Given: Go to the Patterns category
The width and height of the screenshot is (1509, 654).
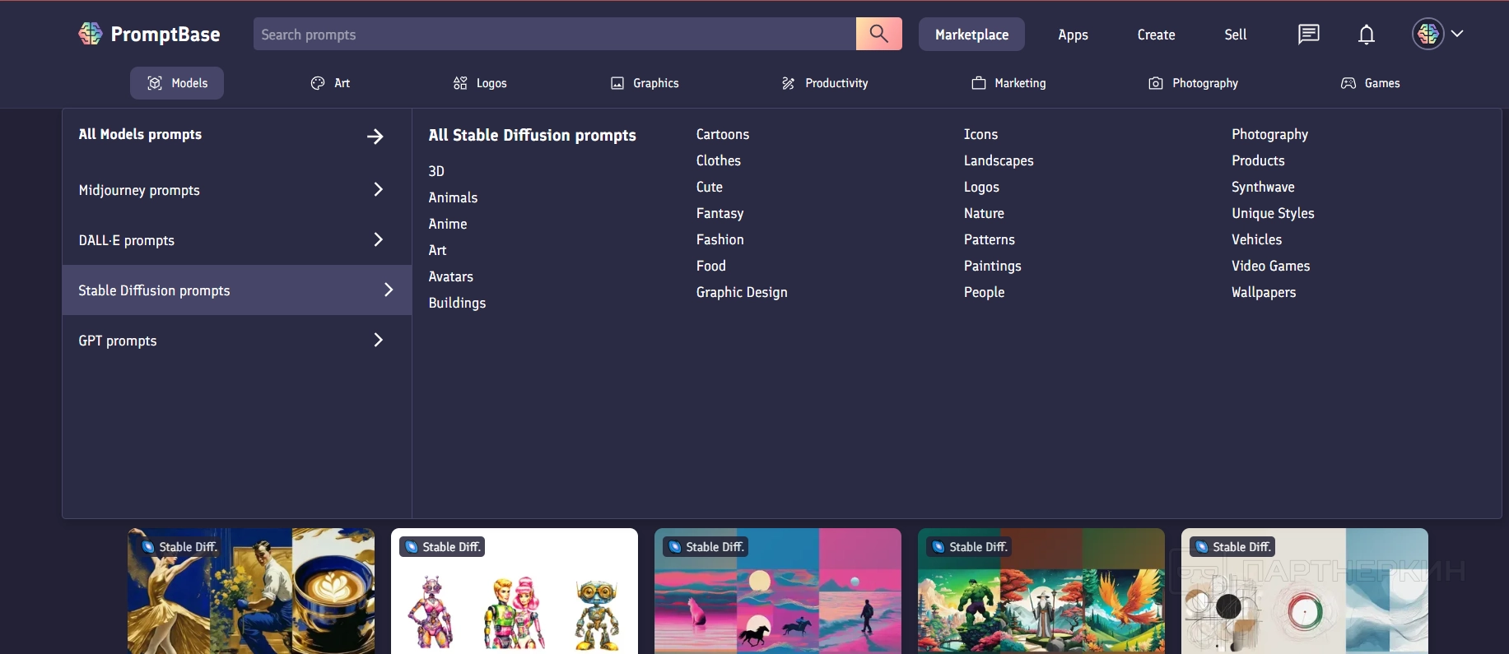Looking at the screenshot, I should tap(990, 239).
